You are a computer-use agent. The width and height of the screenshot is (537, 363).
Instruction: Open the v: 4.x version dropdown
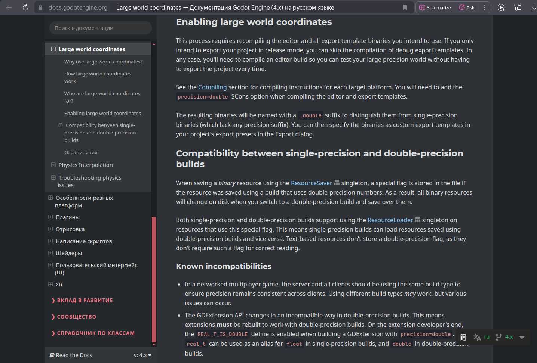[x=142, y=355]
